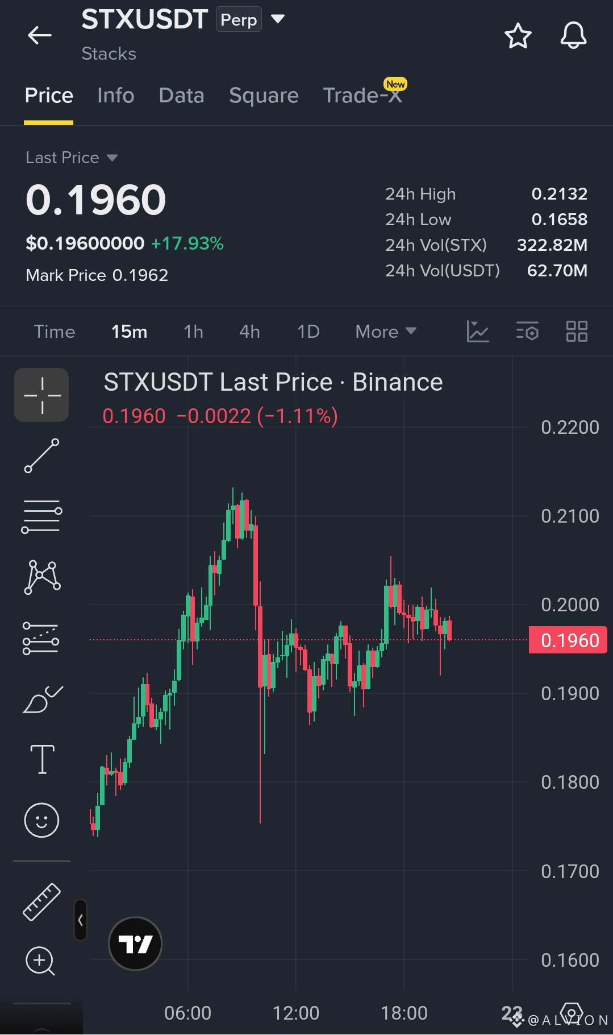
Task: Select the long position projection tool
Action: 41,638
